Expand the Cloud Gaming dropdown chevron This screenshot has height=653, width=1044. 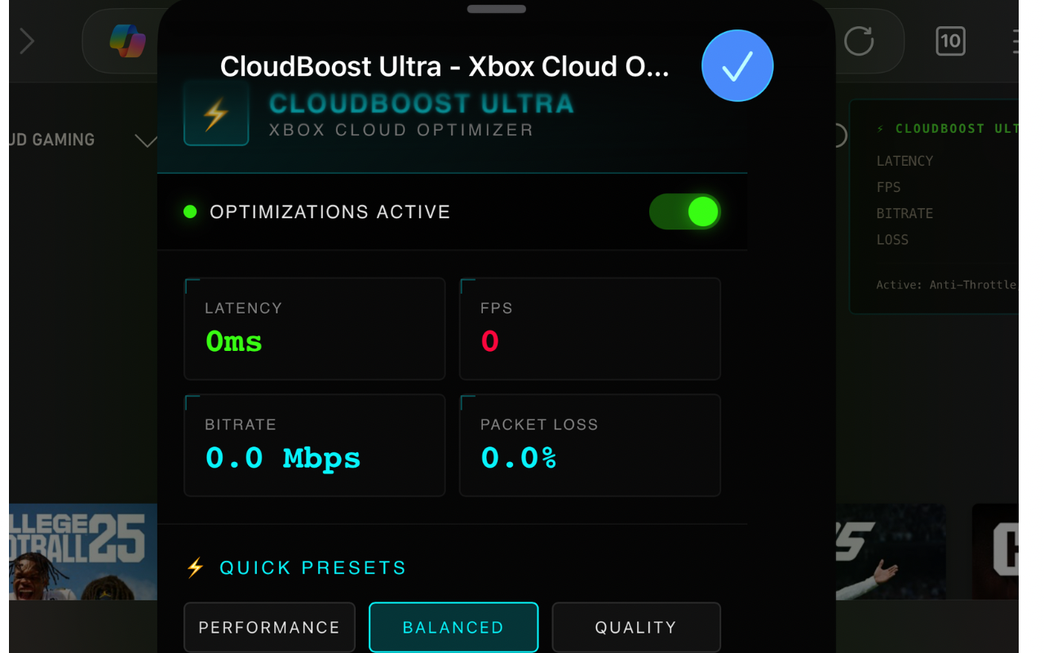(145, 140)
